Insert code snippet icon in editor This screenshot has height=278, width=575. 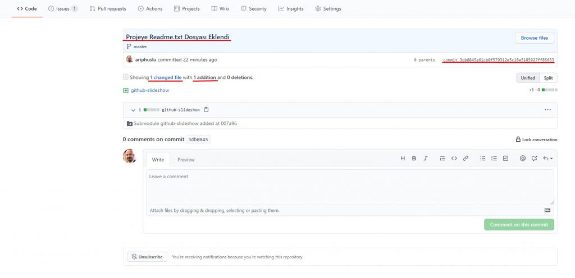(454, 159)
